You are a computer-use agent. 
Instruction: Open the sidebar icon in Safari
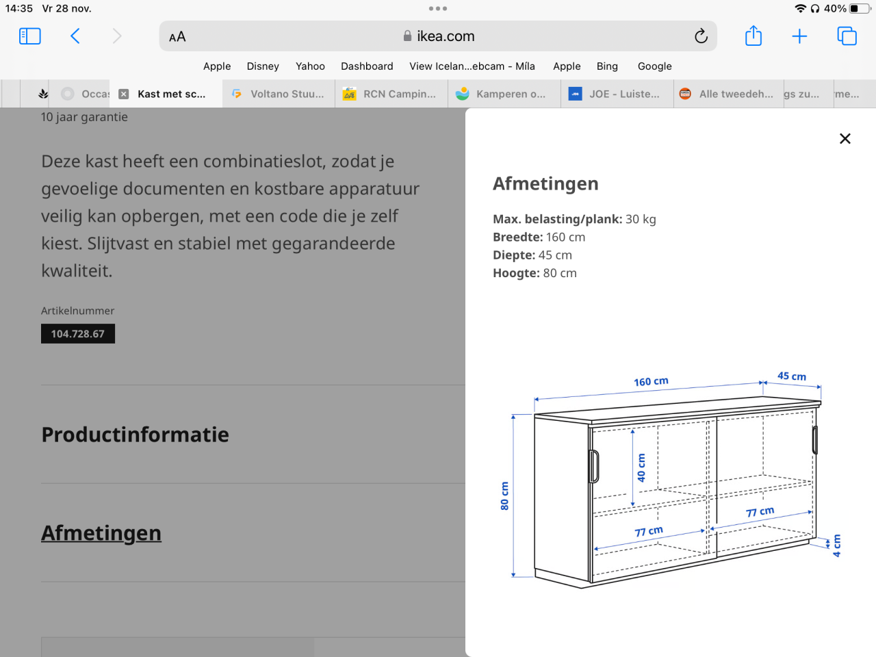(29, 36)
